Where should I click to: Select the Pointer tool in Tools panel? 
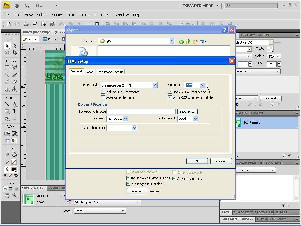point(7,46)
